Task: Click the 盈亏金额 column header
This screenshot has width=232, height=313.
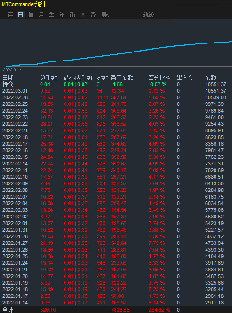Action: [x=122, y=78]
